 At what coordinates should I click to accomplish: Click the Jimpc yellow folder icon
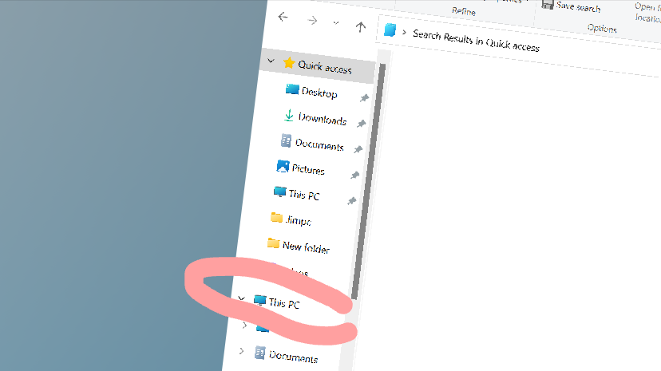276,217
